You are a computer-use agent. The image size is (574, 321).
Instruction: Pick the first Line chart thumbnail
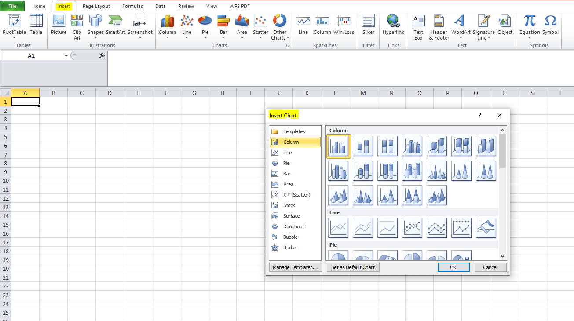(x=338, y=228)
